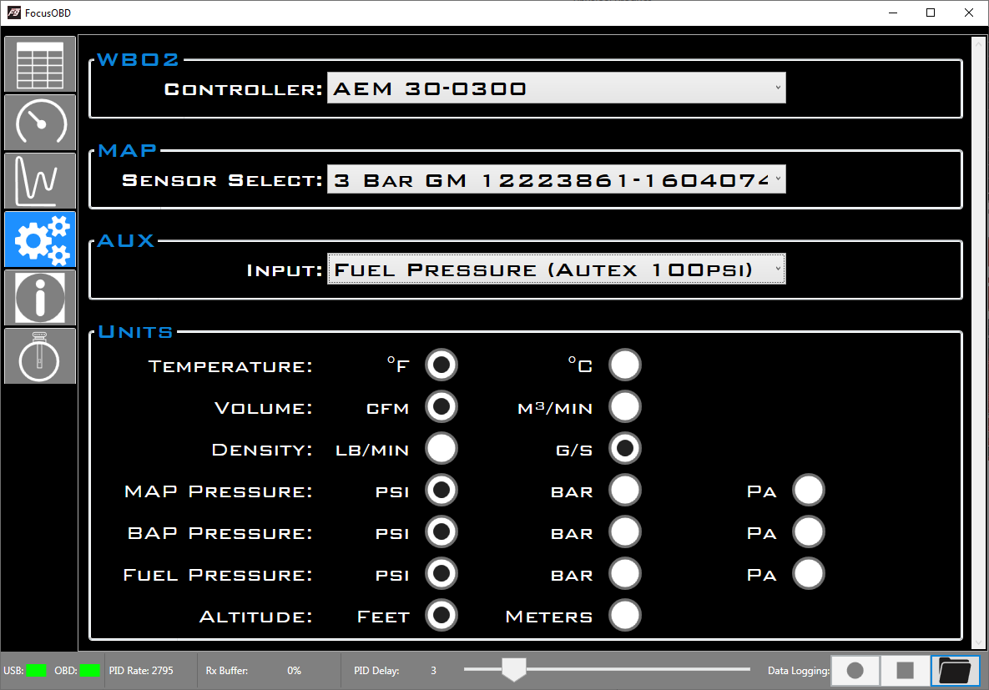This screenshot has width=989, height=690.
Task: Open data logging folder icon
Action: coord(955,671)
